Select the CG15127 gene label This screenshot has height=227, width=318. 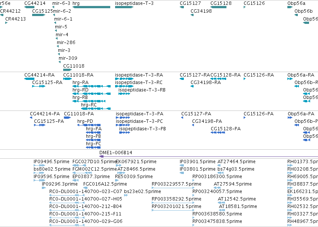coord(190,3)
